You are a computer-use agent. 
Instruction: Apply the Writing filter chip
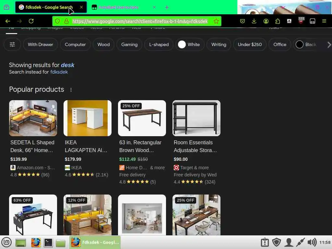(219, 44)
